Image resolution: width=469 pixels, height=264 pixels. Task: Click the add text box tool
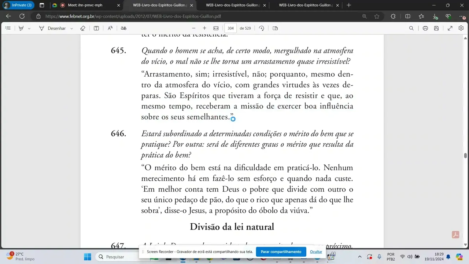pos(96,28)
